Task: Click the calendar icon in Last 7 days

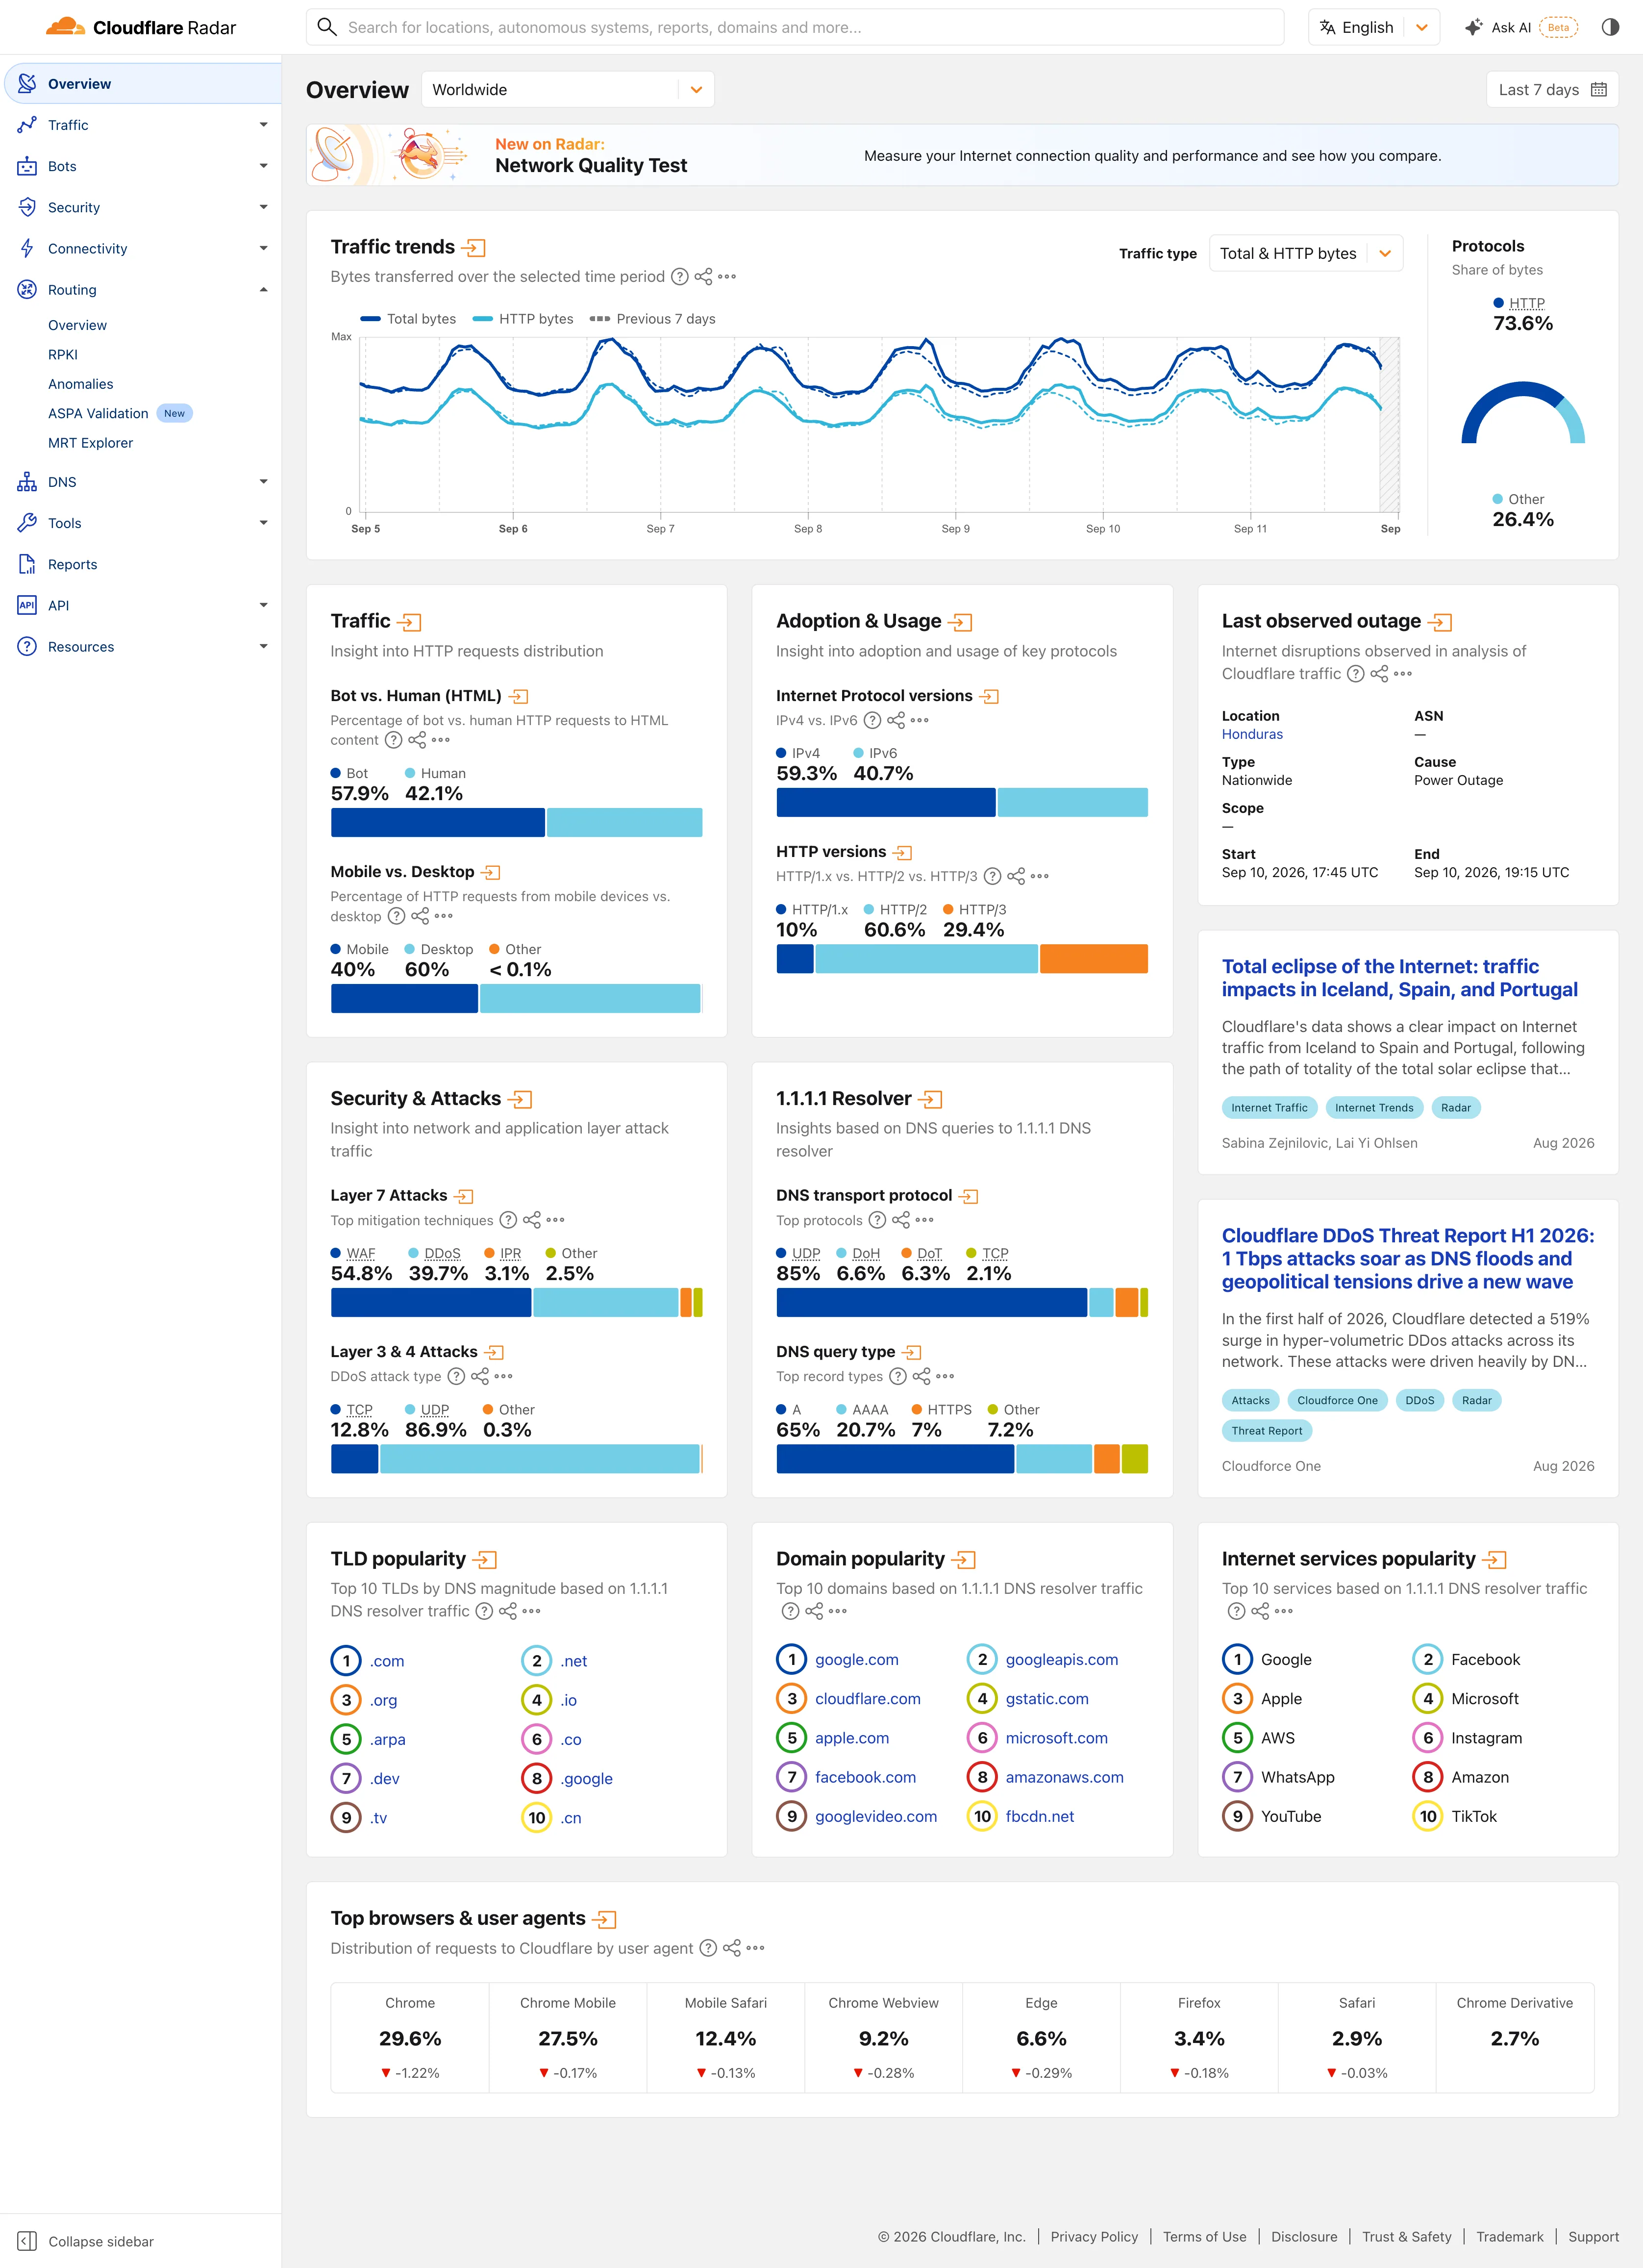Action: tap(1599, 89)
